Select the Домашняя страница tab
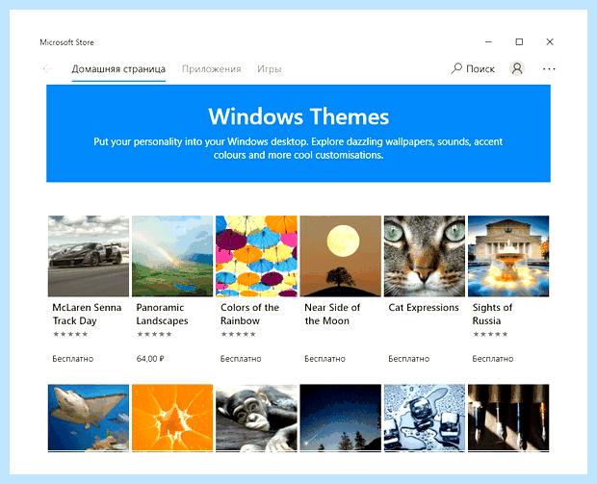 (x=118, y=69)
